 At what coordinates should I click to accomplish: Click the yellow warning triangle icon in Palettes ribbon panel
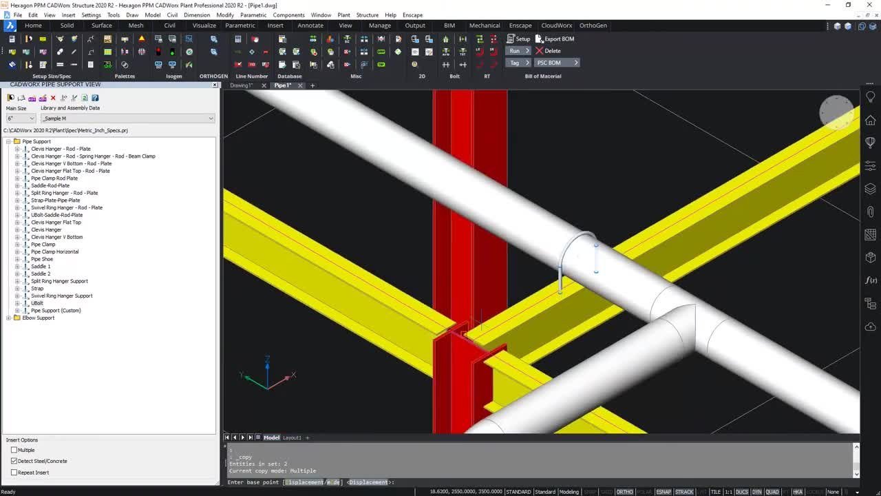click(142, 39)
